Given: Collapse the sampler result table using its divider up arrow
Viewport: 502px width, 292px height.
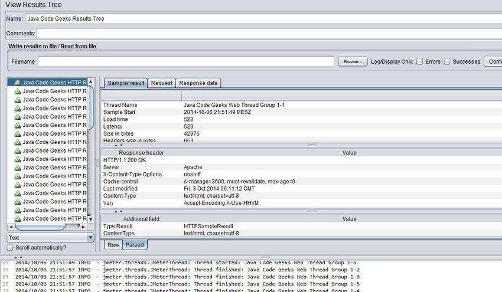Looking at the screenshot, I should click(x=116, y=145).
